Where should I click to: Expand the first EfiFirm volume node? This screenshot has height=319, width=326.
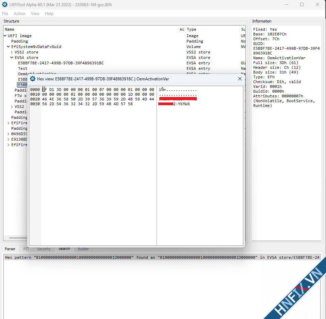click(9, 123)
